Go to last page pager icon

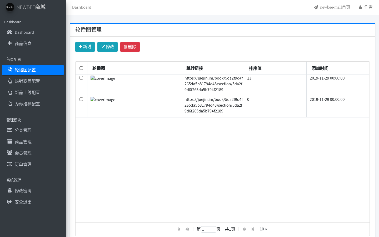[253, 229]
